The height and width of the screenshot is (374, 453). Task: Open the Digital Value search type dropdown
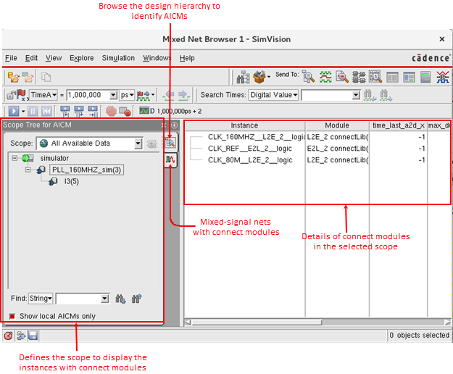273,95
